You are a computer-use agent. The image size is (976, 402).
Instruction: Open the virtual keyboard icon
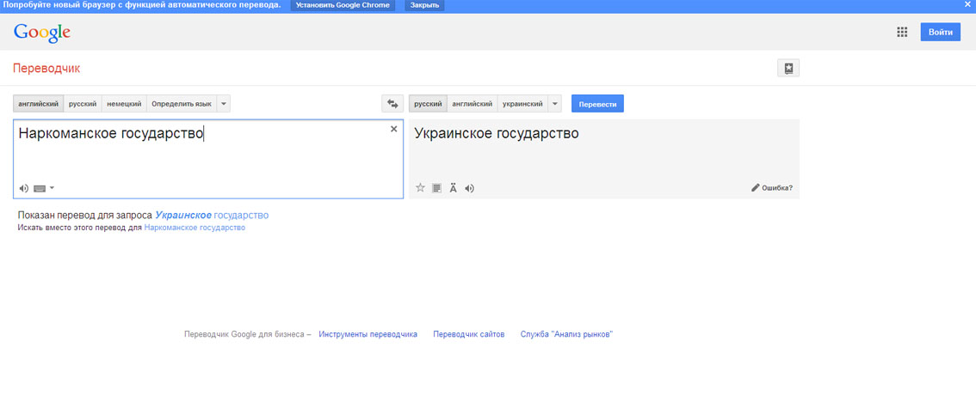40,188
